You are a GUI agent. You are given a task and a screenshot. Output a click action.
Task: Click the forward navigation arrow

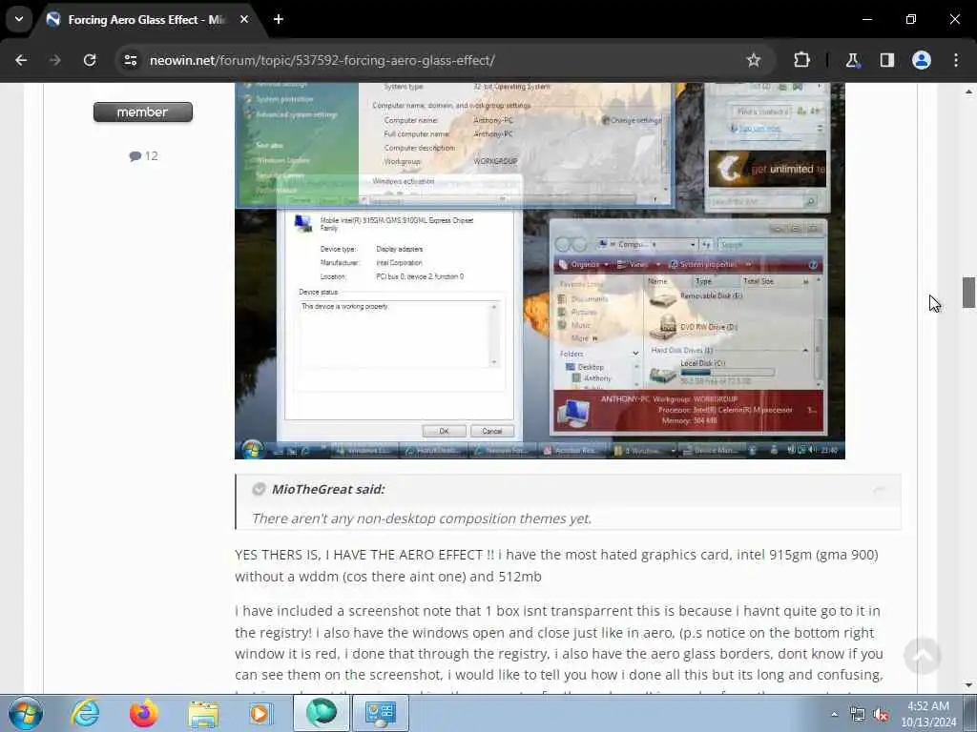click(x=54, y=60)
